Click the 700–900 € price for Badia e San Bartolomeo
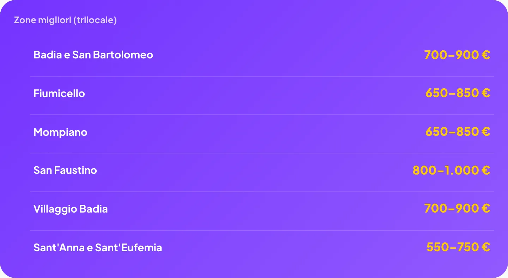 457,55
